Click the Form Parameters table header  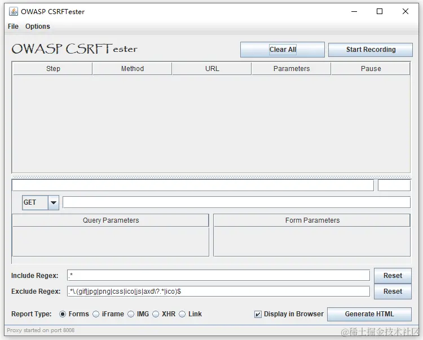(x=312, y=220)
